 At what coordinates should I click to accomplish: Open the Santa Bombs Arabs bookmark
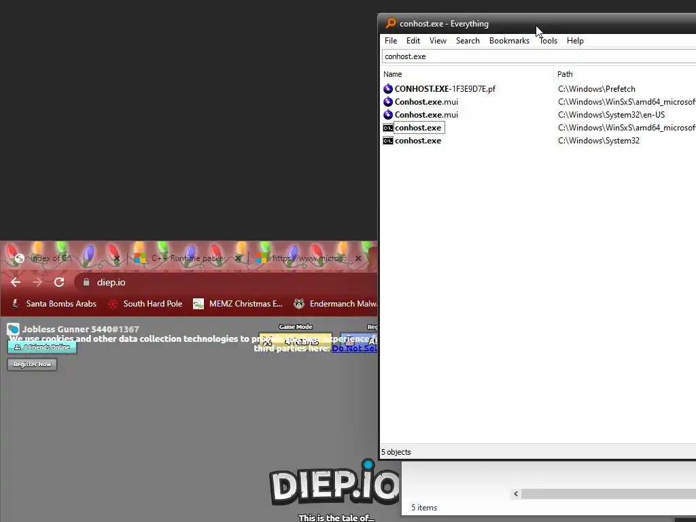[54, 304]
